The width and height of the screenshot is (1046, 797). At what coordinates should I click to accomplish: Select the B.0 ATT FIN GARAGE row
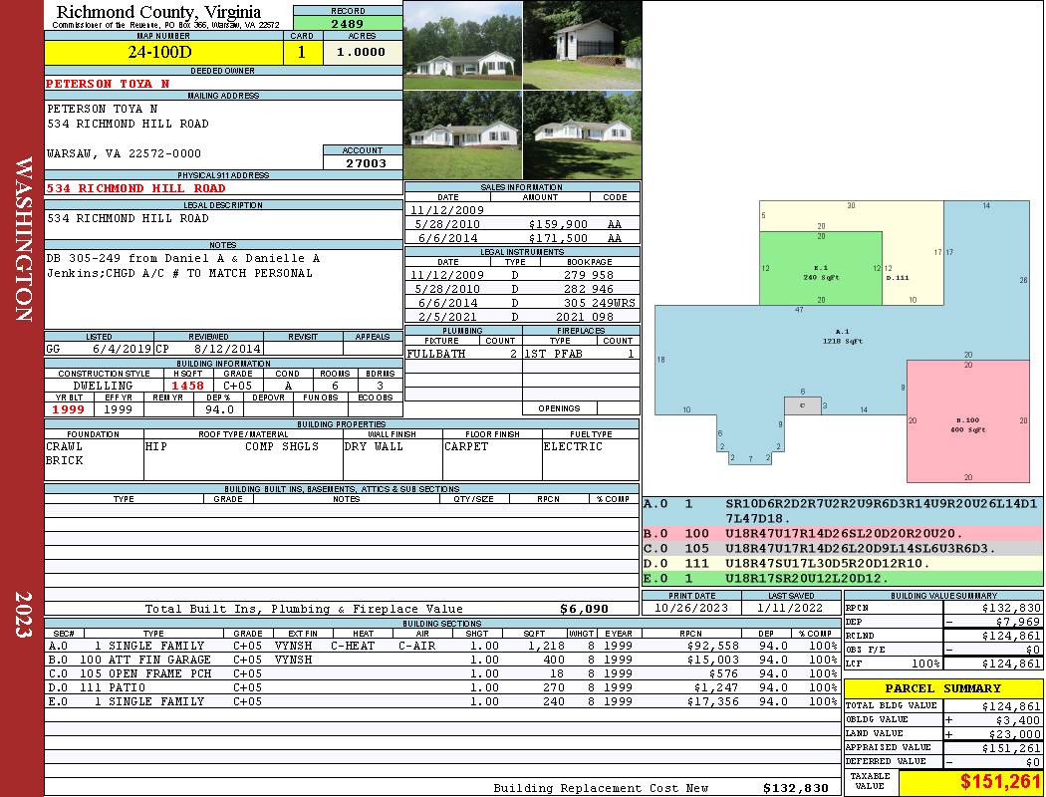pyautogui.click(x=442, y=660)
